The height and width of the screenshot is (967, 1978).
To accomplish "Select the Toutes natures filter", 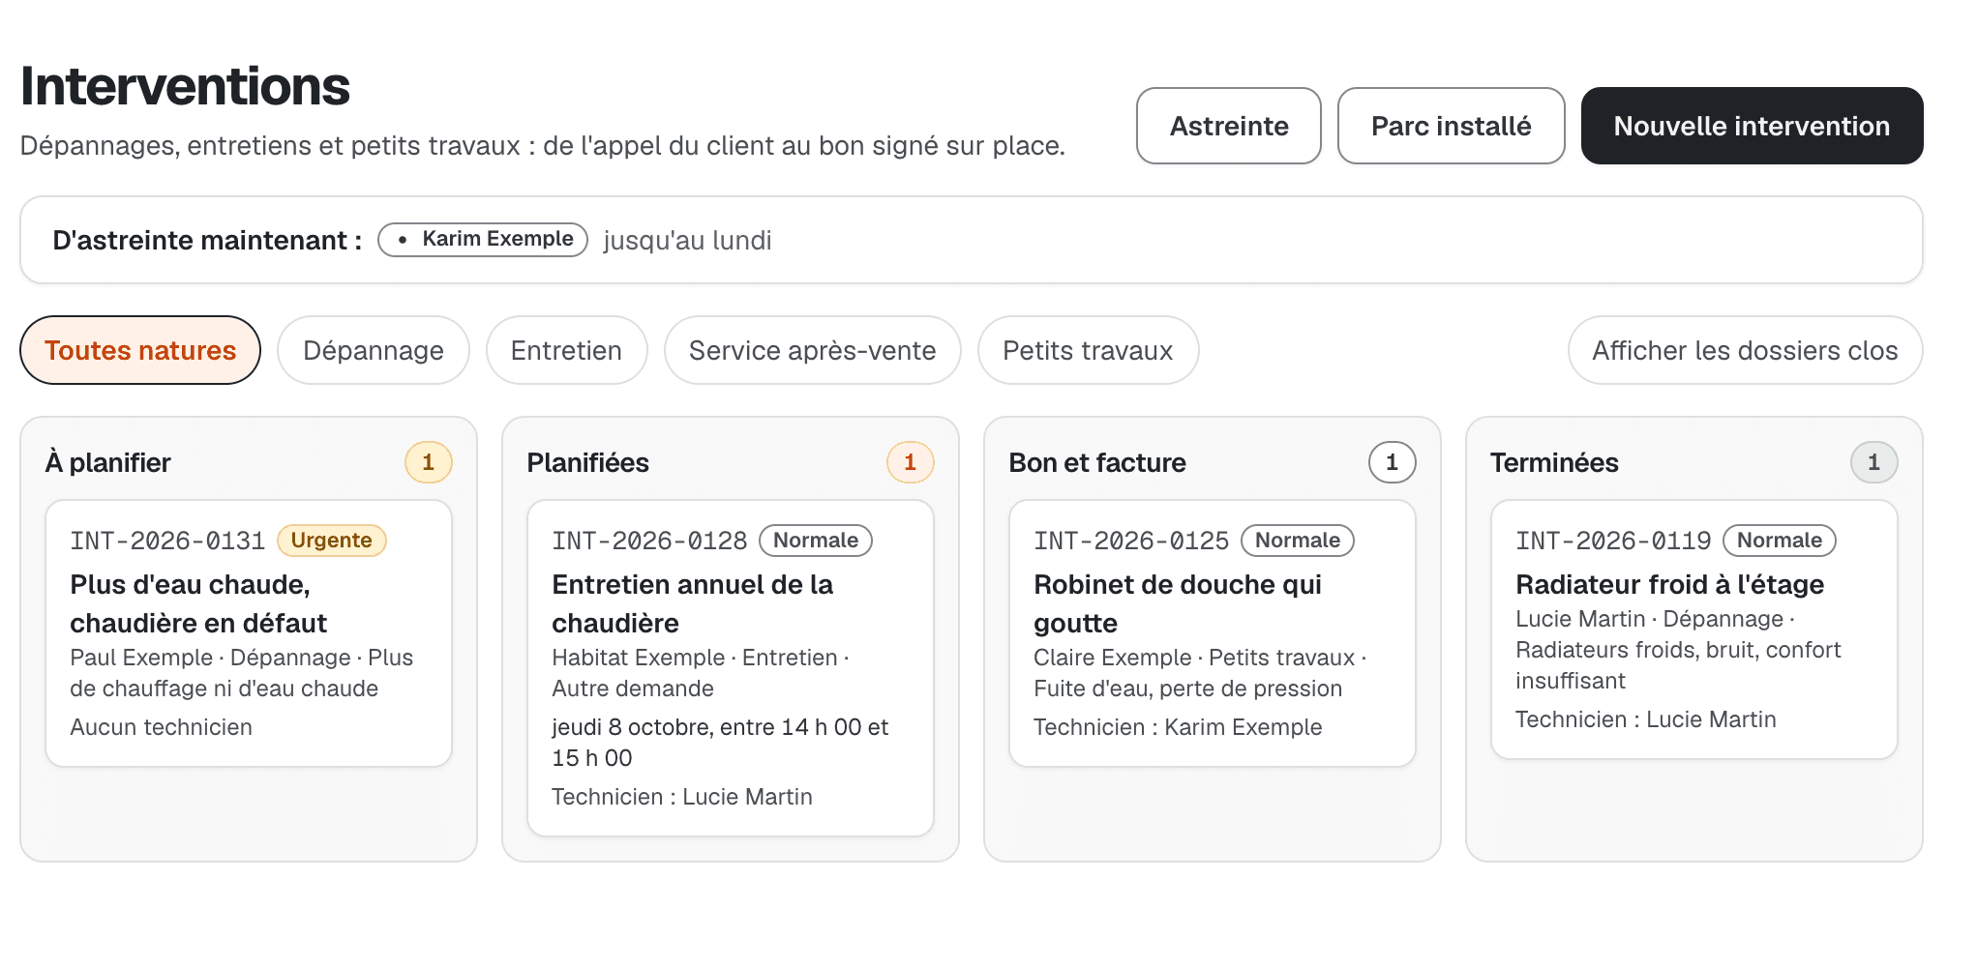I will pos(140,350).
